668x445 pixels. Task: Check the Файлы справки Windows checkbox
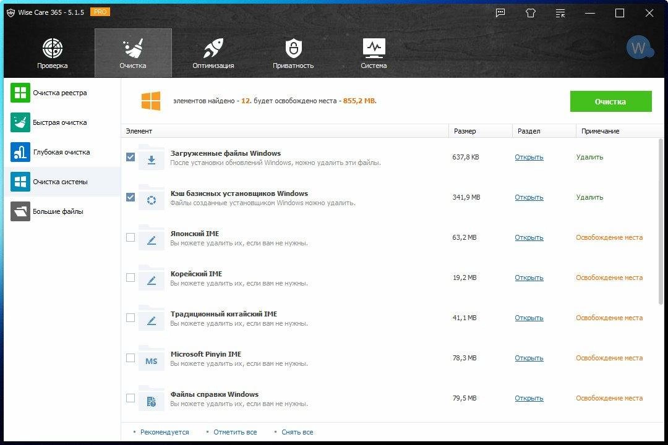point(131,398)
